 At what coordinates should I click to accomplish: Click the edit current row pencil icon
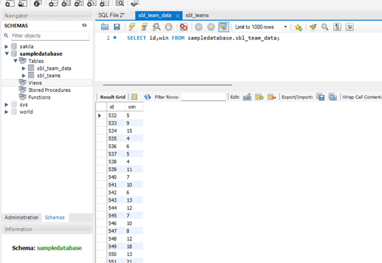pos(247,97)
